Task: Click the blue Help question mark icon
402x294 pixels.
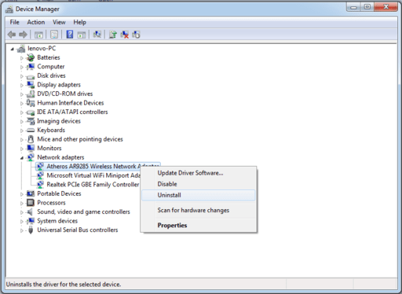Action: [x=70, y=35]
